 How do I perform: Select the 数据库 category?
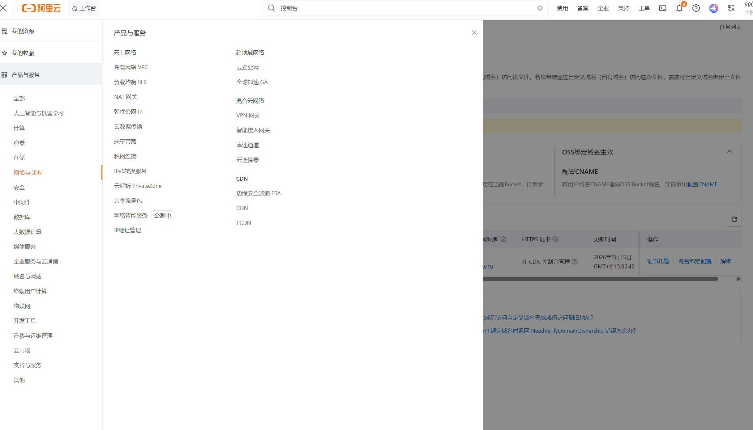[22, 217]
